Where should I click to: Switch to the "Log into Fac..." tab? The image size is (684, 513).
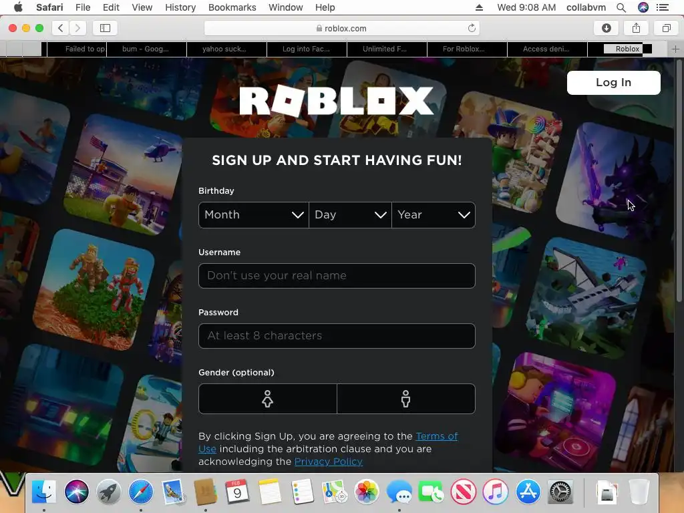coord(307,49)
